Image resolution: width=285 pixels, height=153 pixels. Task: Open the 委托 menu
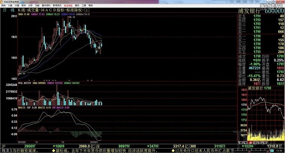[x=77, y=6]
